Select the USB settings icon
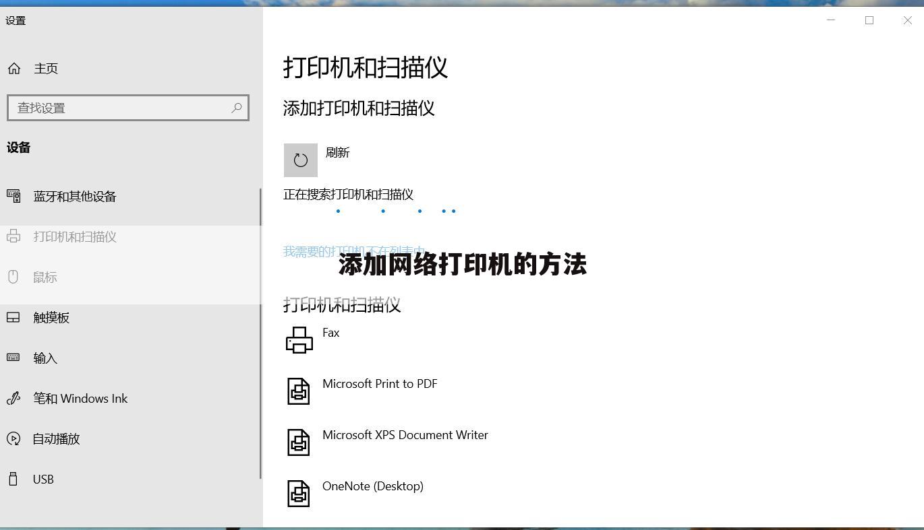The width and height of the screenshot is (924, 530). pos(13,479)
